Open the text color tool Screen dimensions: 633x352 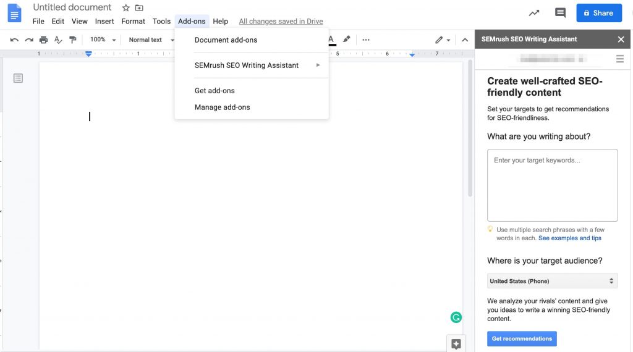pos(332,40)
